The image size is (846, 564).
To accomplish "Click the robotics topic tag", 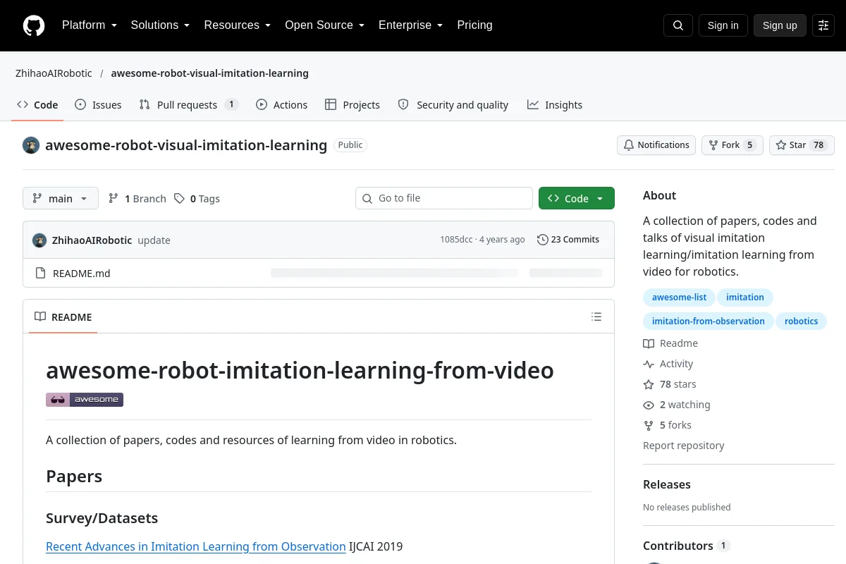I will click(x=801, y=321).
